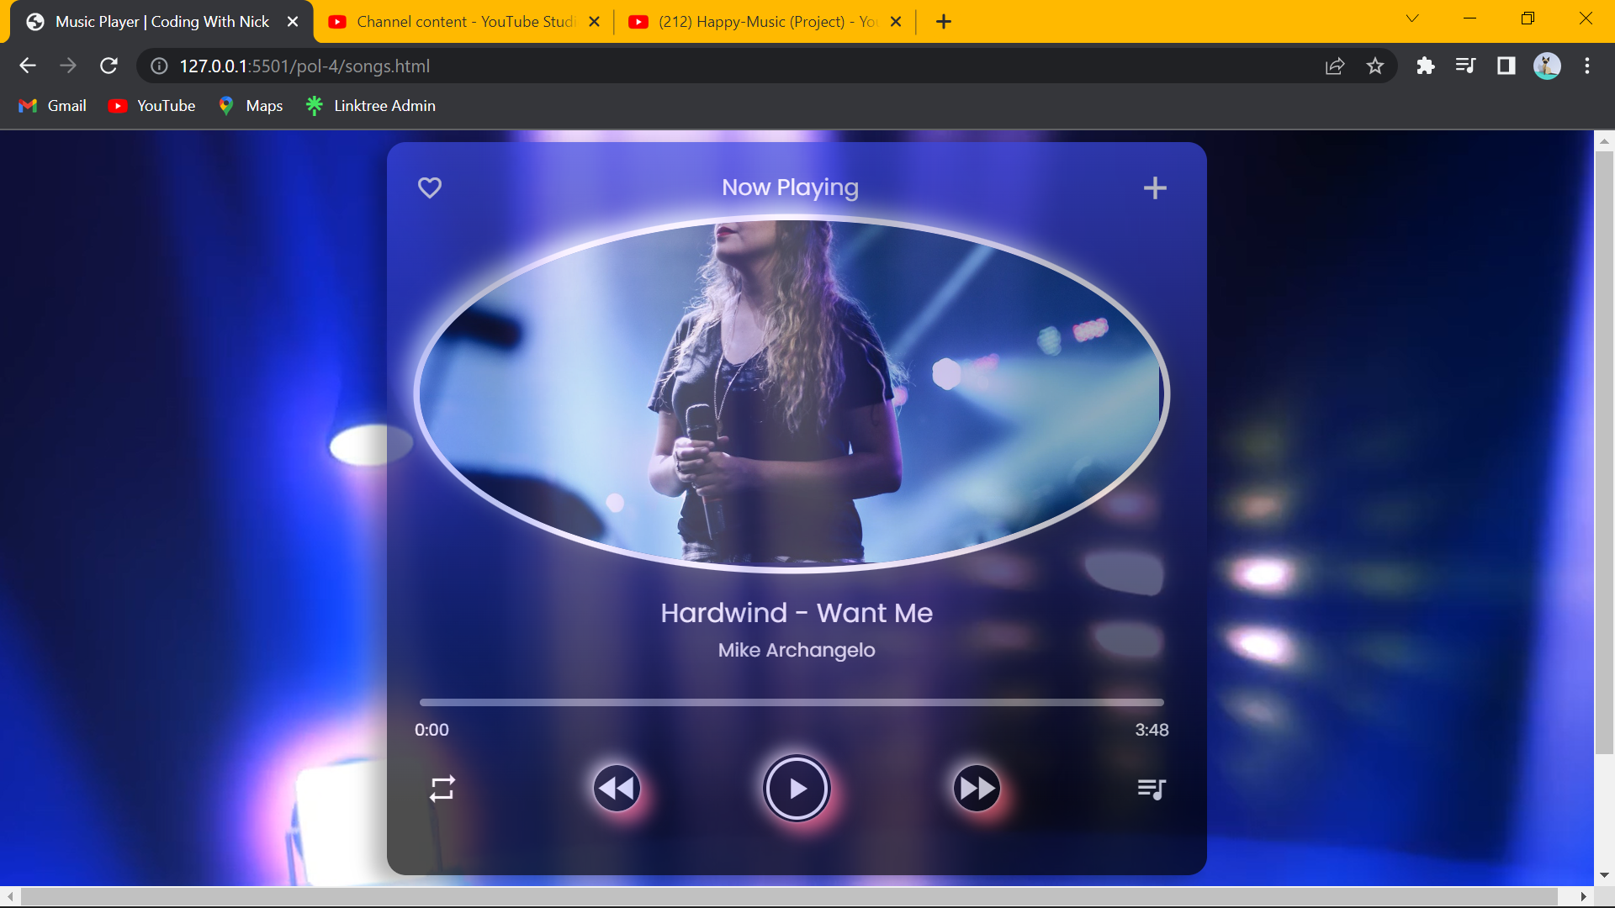The height and width of the screenshot is (908, 1615).
Task: Click the song progress bar
Action: coord(791,702)
